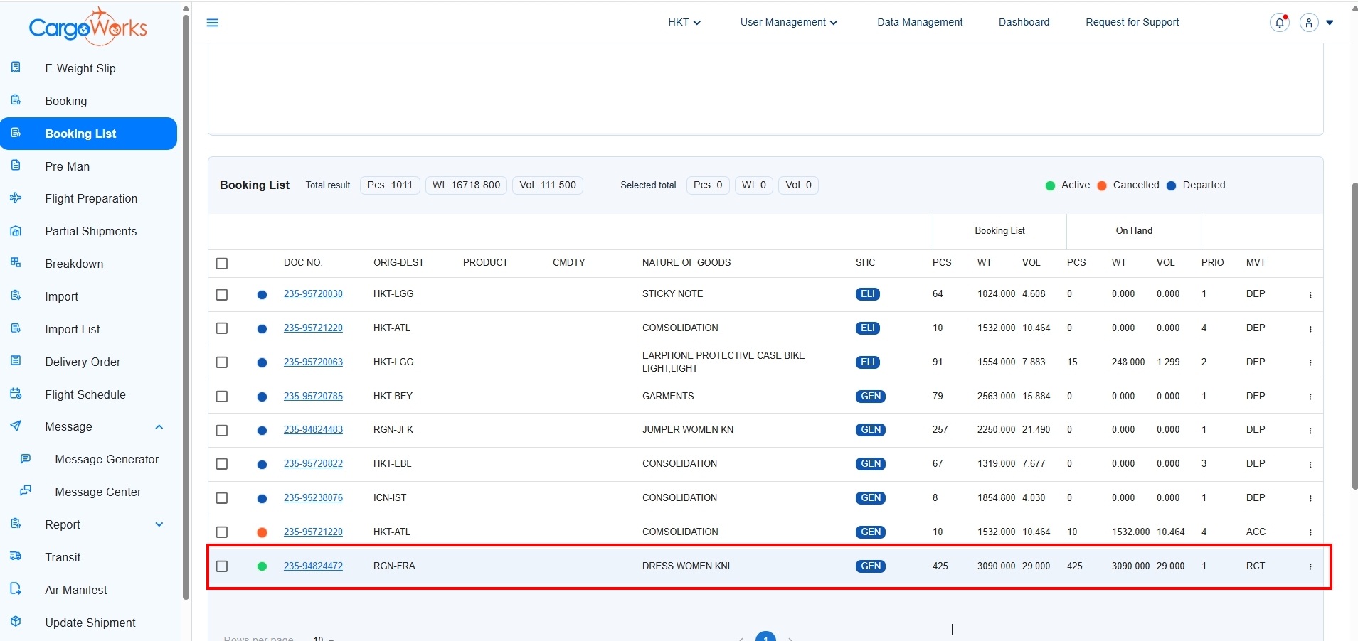Click Request for Support link
Viewport: 1358px width, 641px height.
tap(1132, 23)
